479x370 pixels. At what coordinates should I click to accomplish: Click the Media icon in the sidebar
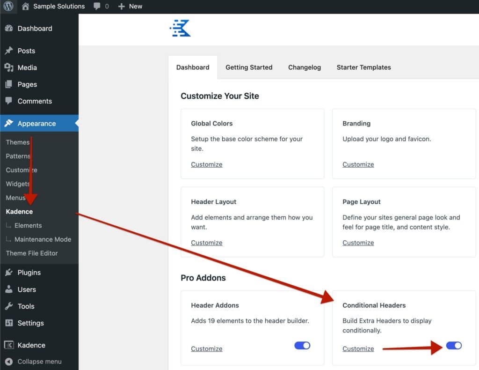[10, 67]
